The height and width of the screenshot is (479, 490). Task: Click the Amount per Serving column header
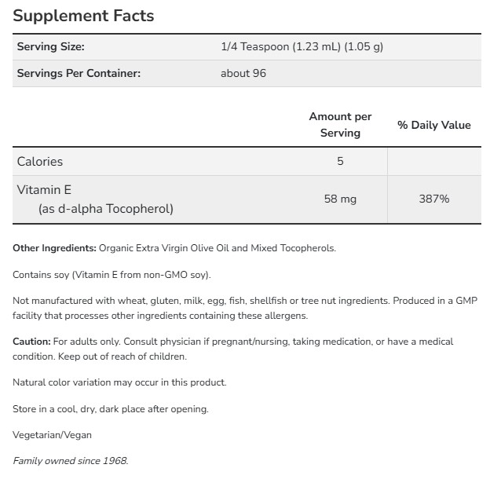(x=340, y=125)
